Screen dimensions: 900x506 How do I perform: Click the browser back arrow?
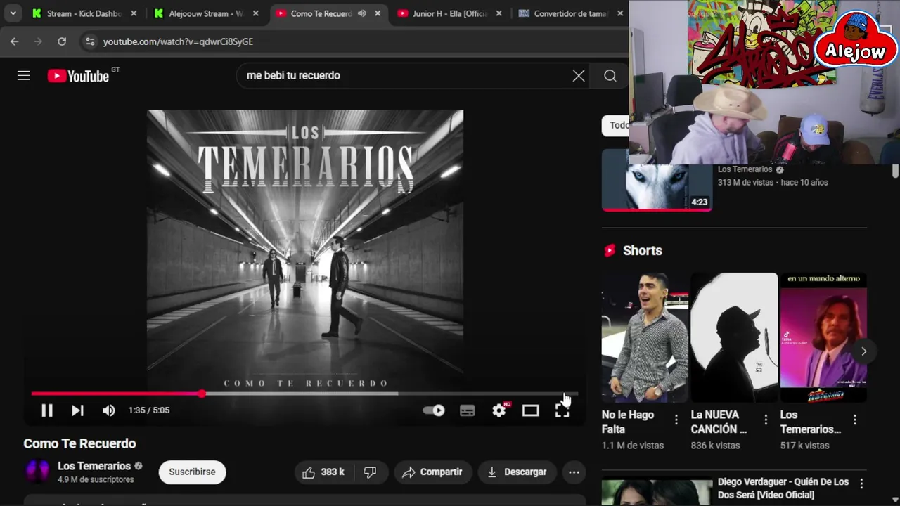[x=15, y=41]
